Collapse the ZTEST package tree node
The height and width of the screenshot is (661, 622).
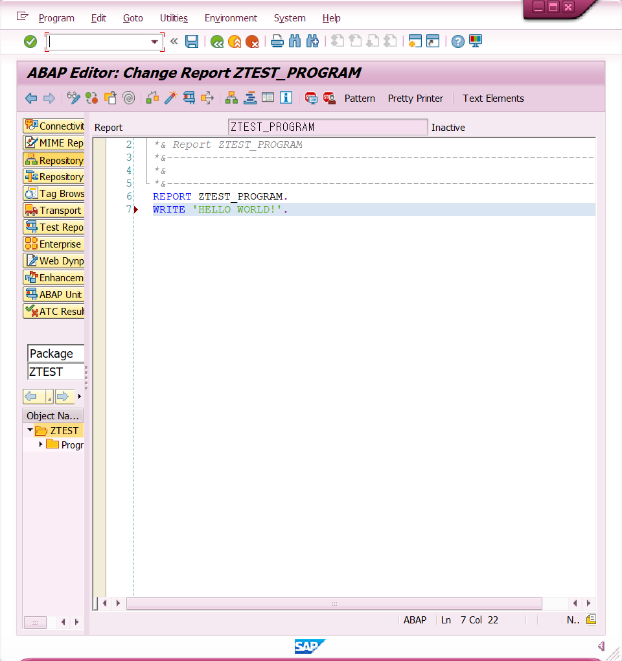tap(30, 430)
